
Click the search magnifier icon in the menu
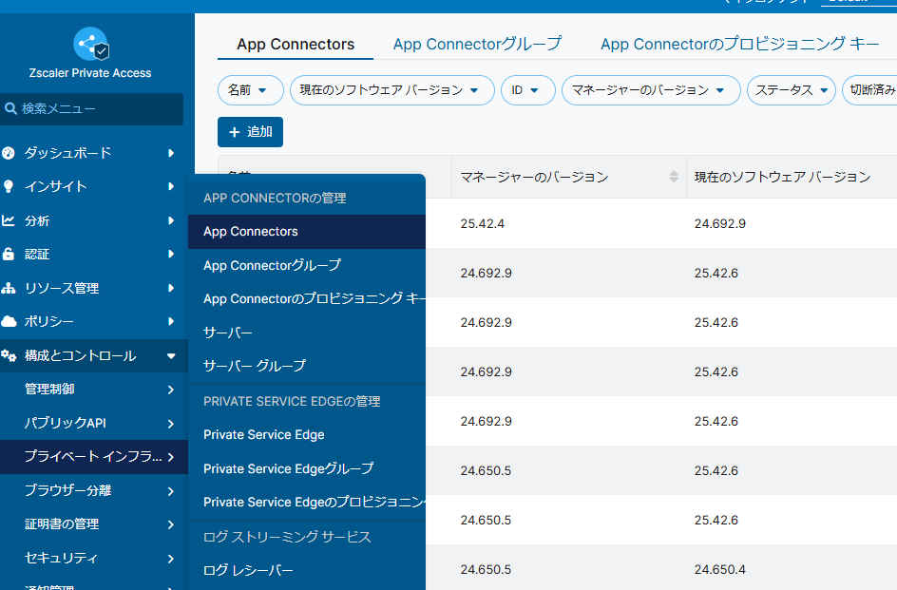[10, 108]
